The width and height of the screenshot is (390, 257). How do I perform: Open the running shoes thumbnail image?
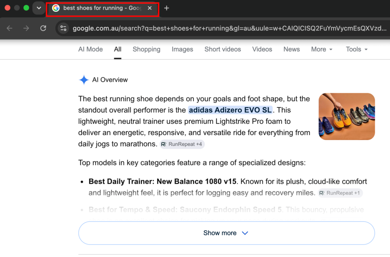(347, 117)
